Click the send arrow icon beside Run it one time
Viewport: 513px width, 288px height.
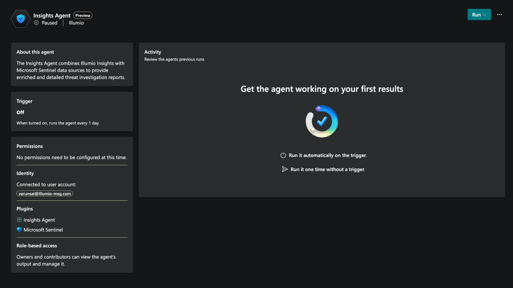[x=285, y=169]
